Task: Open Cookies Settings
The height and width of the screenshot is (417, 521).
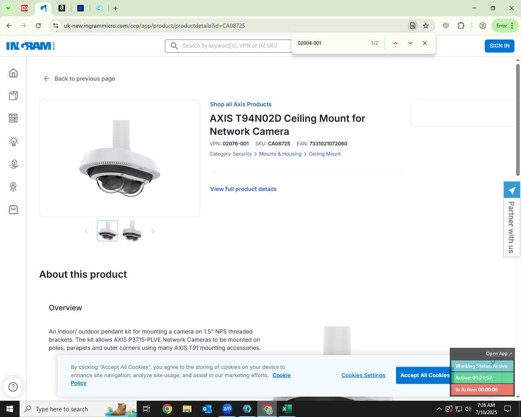Action: pyautogui.click(x=363, y=375)
